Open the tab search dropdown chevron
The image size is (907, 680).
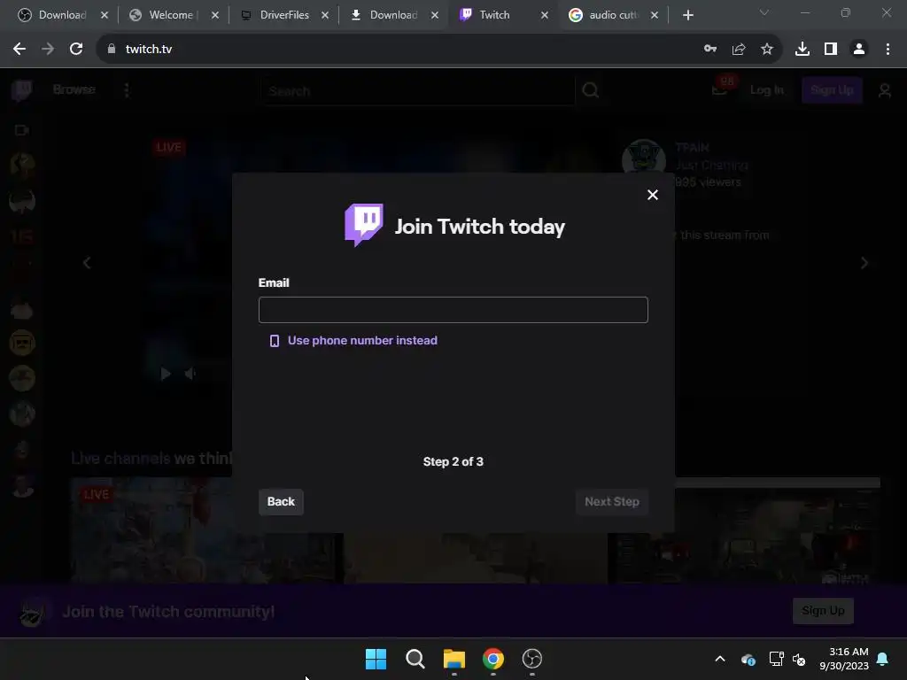pyautogui.click(x=764, y=12)
